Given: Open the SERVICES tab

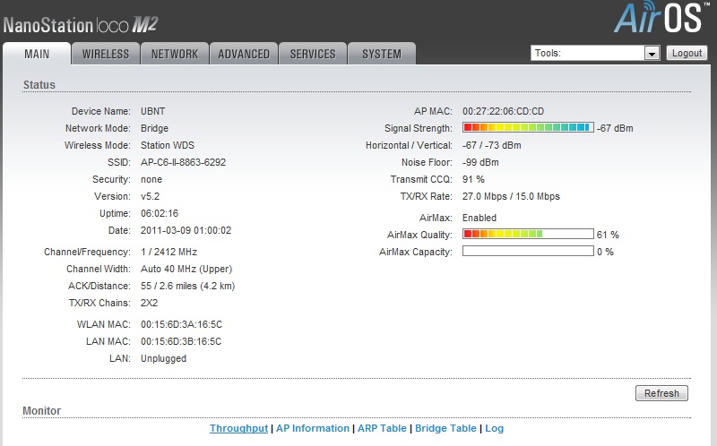Looking at the screenshot, I should tap(313, 54).
